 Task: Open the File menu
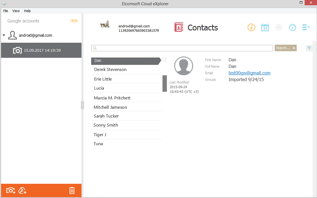(5, 11)
